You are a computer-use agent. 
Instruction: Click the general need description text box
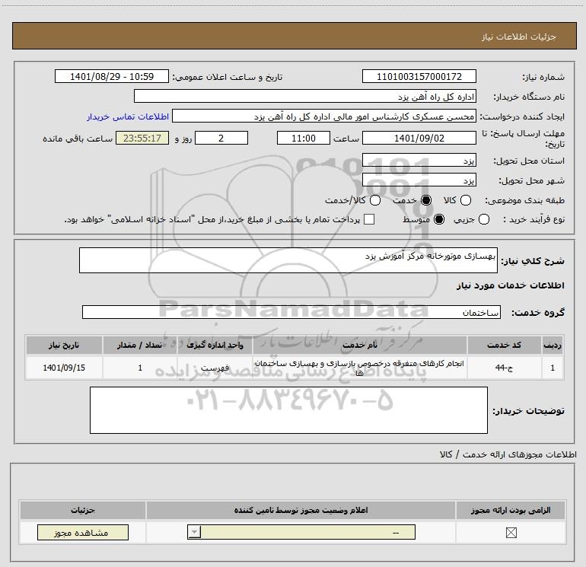tap(288, 260)
